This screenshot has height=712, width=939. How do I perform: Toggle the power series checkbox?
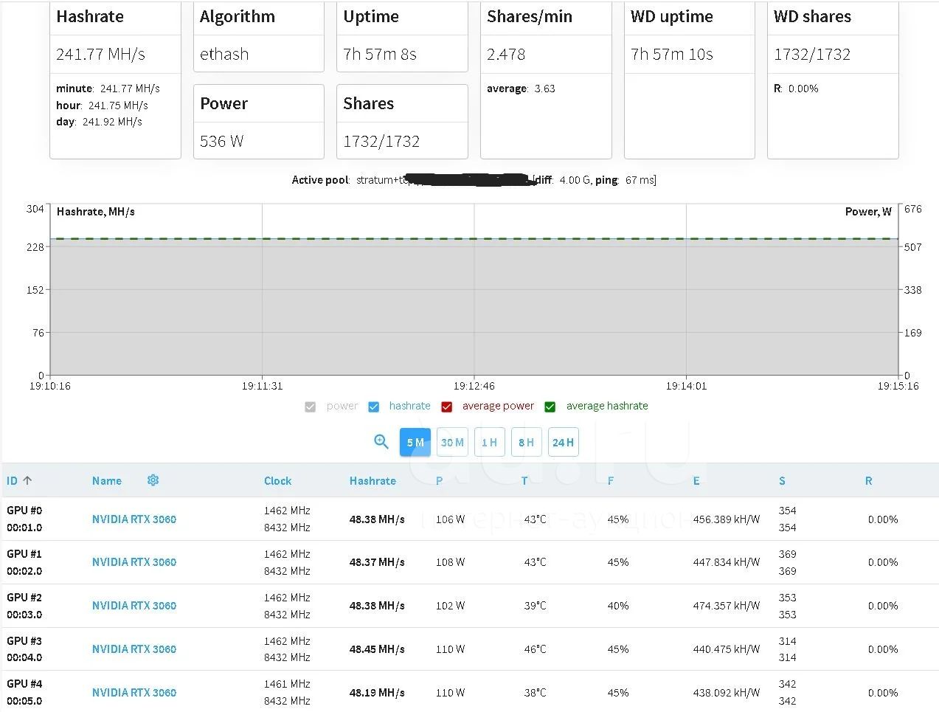[311, 407]
